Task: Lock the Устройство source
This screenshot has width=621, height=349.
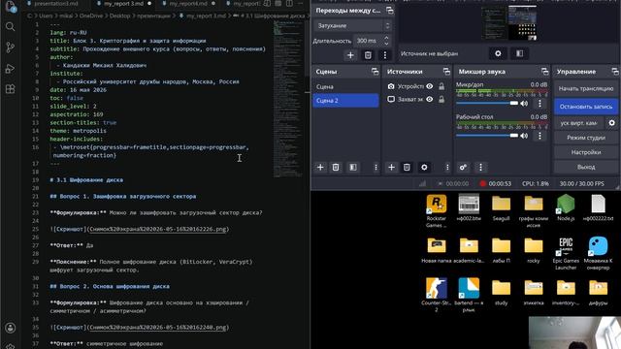Action: [441, 86]
